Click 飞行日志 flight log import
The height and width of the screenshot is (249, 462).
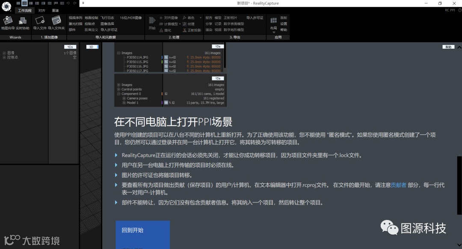107,18
